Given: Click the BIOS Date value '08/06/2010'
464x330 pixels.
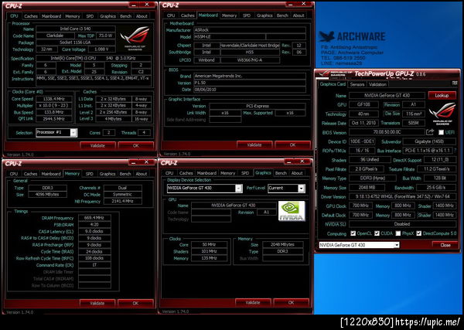Looking at the screenshot, I should (250, 90).
